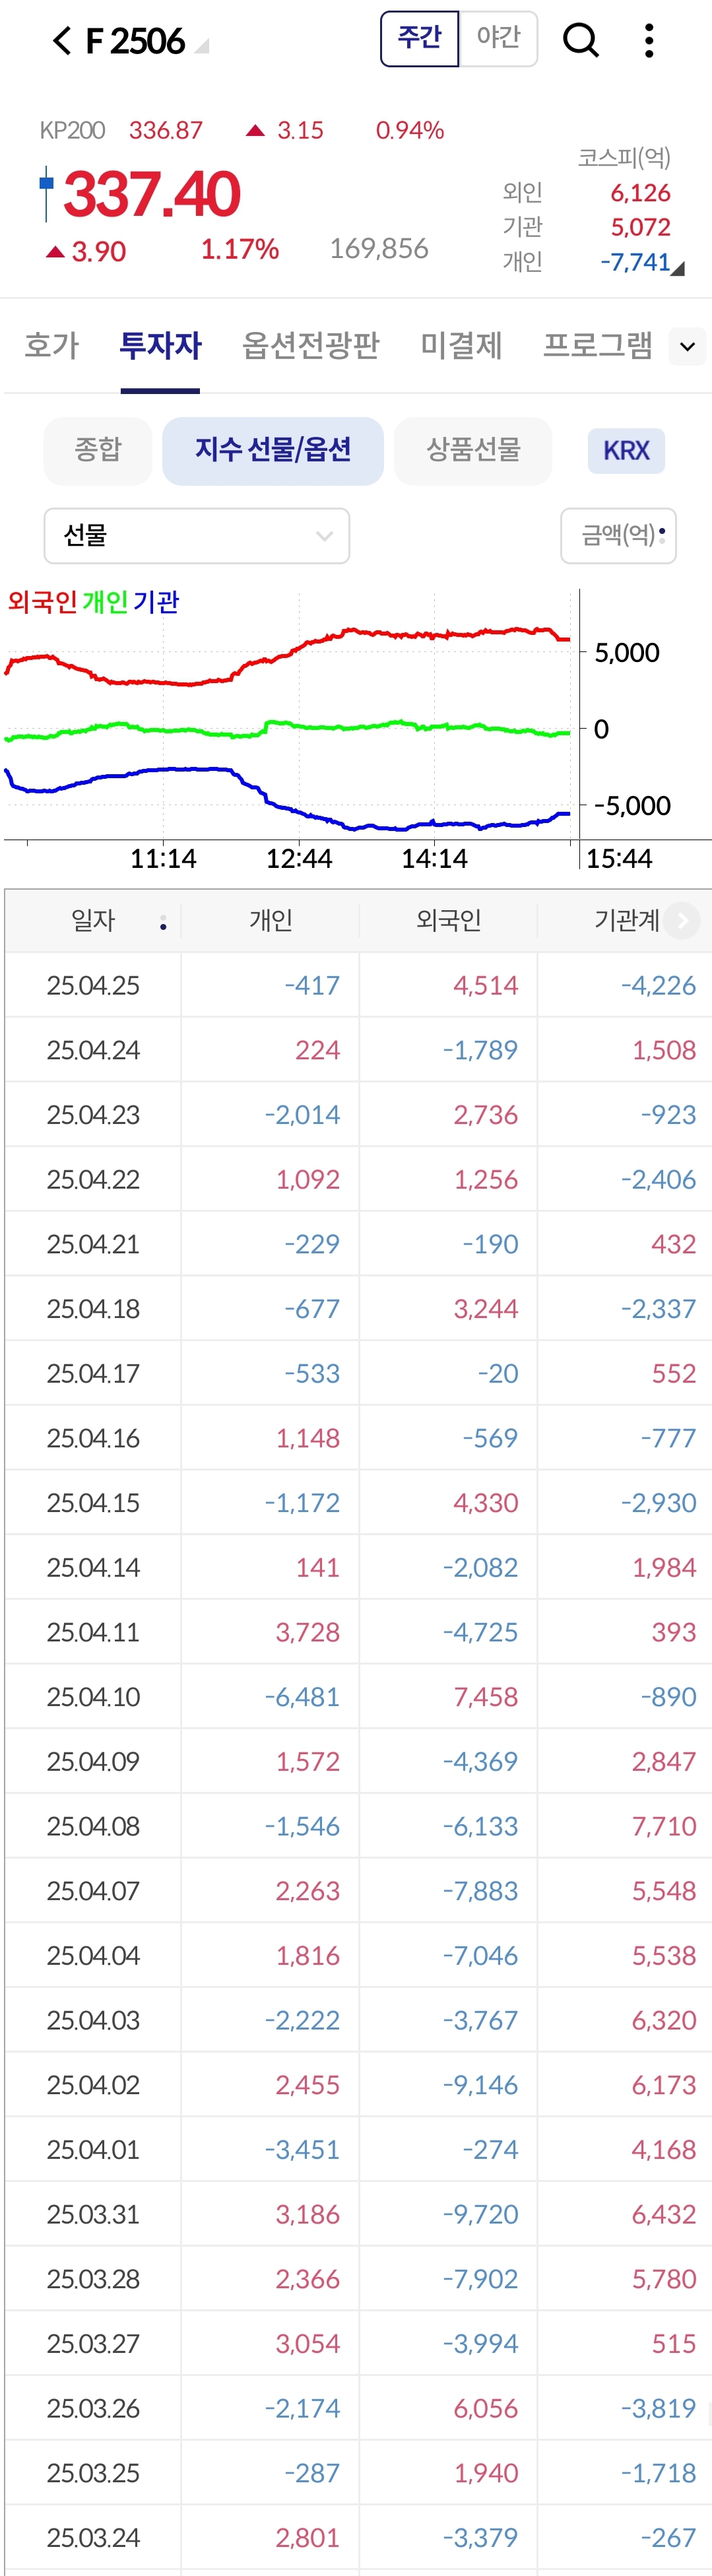This screenshot has width=712, height=2576.
Task: Switch to 야간 night session
Action: pyautogui.click(x=498, y=39)
